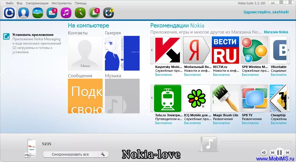This screenshot has width=296, height=162.
Task: Open the Yandex mobile app icon
Action: [197, 50]
